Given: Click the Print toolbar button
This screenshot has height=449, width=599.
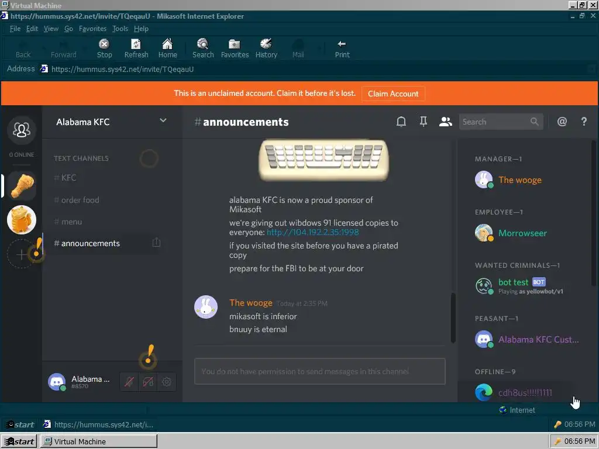Looking at the screenshot, I should [x=342, y=49].
